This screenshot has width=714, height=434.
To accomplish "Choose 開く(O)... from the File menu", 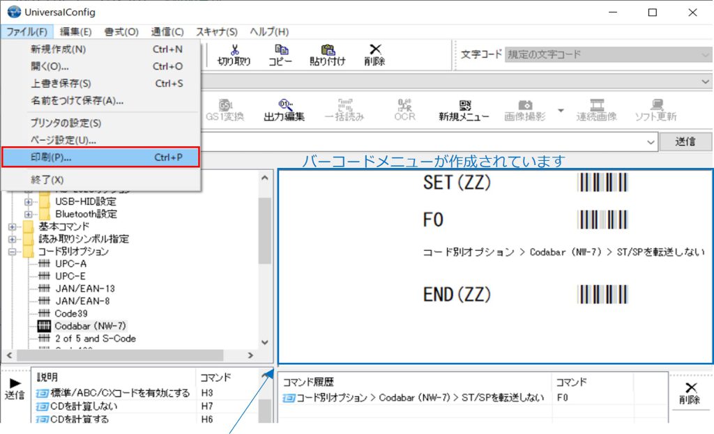I will point(100,66).
